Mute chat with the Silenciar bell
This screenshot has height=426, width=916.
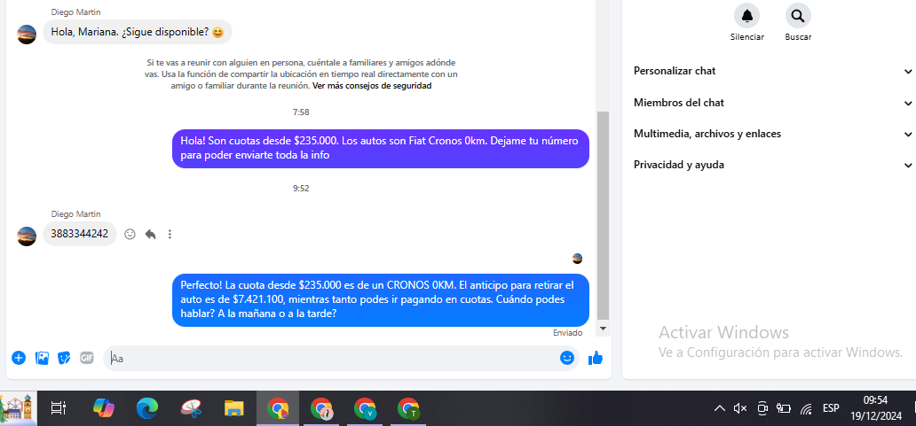[746, 16]
